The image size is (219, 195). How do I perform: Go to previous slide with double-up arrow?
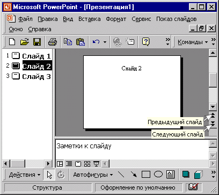(213, 115)
